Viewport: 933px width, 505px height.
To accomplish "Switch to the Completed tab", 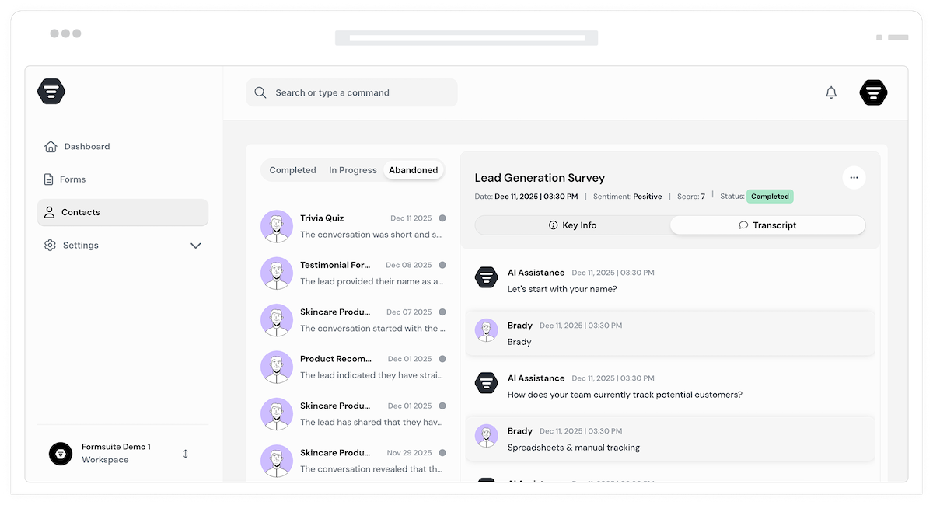I will tap(292, 170).
